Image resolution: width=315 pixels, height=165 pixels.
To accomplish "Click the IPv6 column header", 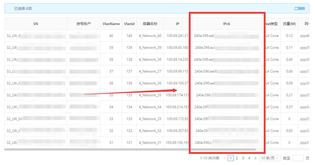I will point(227,23).
